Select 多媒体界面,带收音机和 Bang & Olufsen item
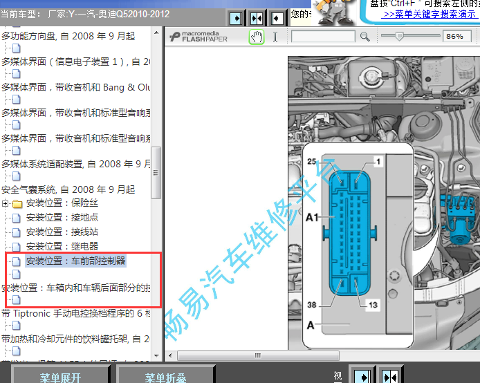 [75, 88]
